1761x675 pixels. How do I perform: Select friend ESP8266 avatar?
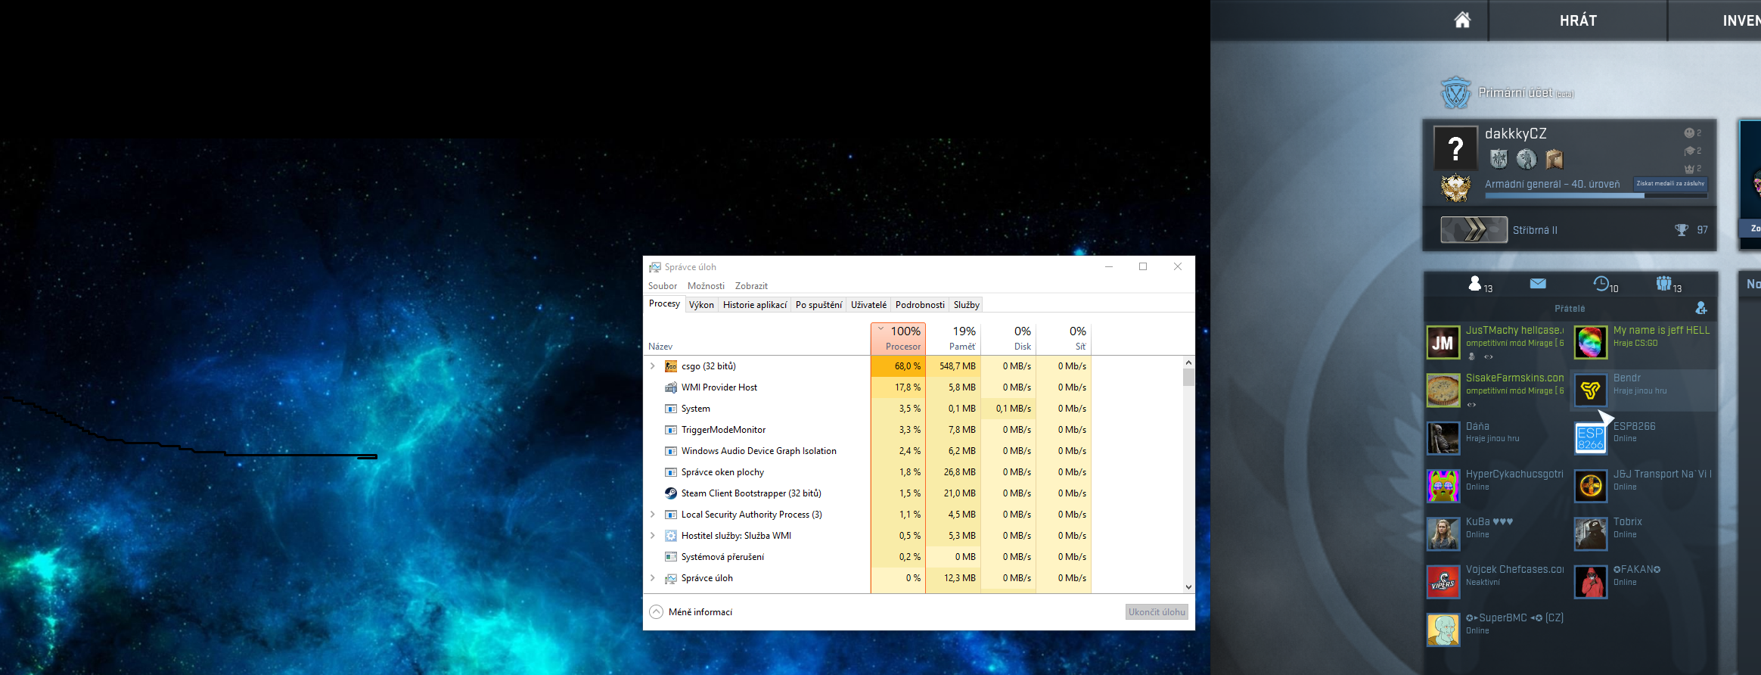(1591, 438)
